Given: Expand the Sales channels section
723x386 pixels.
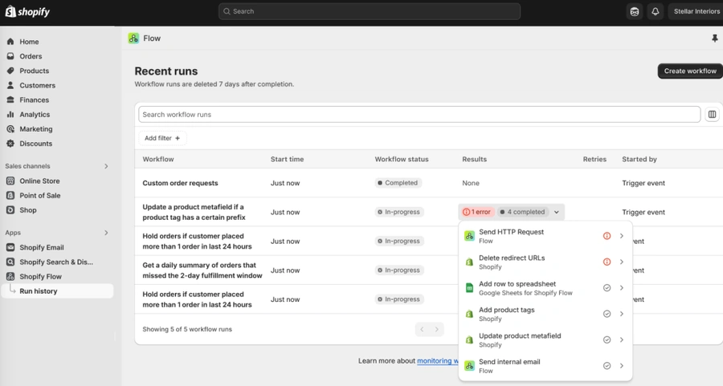Looking at the screenshot, I should [106, 166].
